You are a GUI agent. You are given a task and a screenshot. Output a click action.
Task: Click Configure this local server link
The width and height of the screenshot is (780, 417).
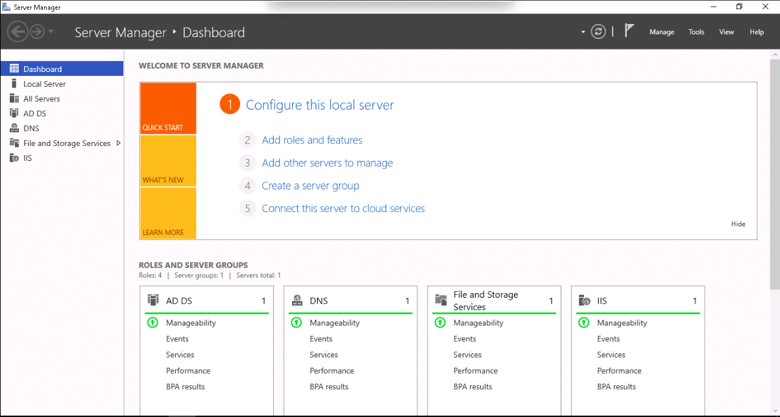(x=320, y=105)
